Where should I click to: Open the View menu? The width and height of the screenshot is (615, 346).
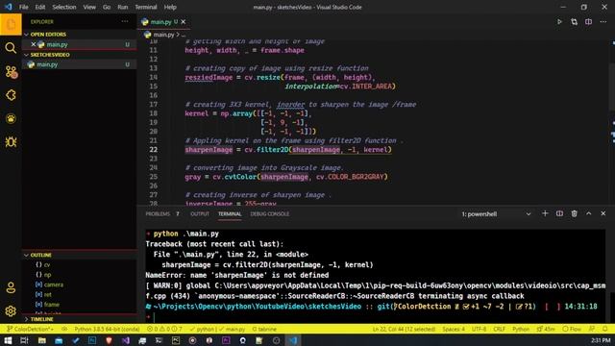pos(89,7)
